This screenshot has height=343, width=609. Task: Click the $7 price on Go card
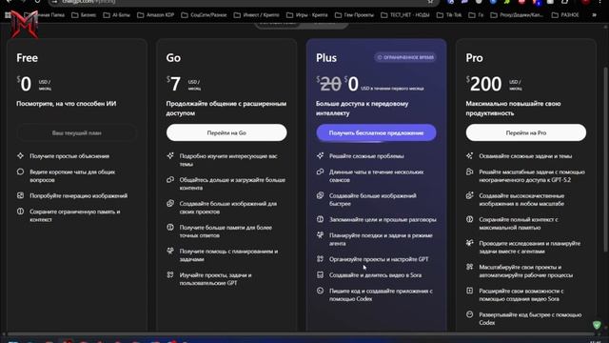[x=173, y=84]
